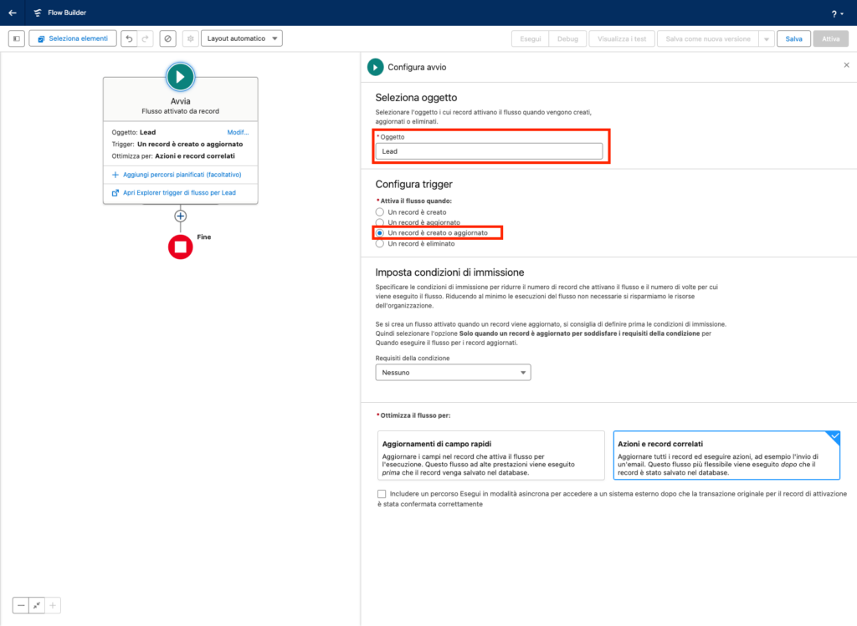Click the back arrow in the header
This screenshot has height=626, width=857.
13,13
